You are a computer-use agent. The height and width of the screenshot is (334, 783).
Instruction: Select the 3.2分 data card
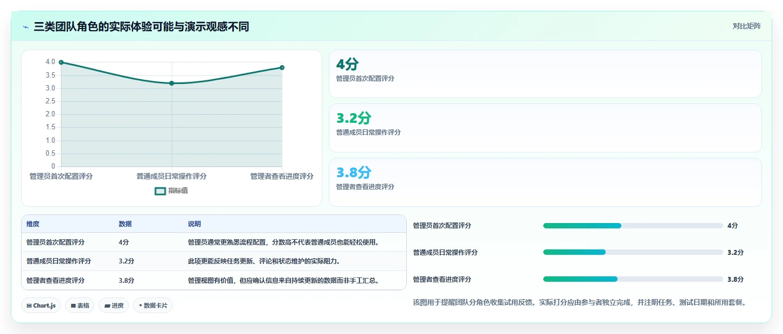click(x=545, y=128)
